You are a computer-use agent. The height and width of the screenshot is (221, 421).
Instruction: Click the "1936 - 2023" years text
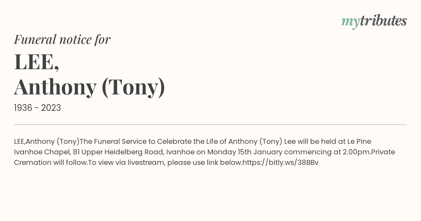[x=38, y=108]
